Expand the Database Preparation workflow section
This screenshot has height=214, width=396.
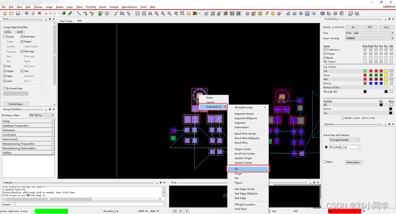tap(27, 125)
